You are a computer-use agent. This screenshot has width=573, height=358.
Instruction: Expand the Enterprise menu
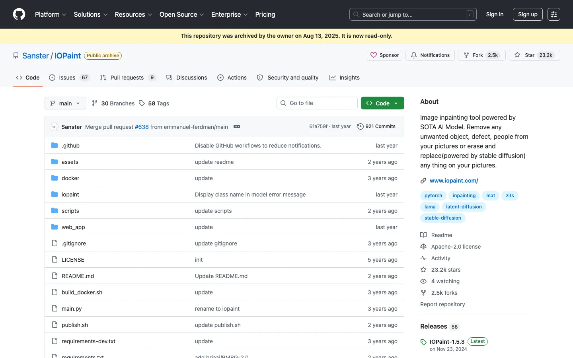[x=230, y=14]
